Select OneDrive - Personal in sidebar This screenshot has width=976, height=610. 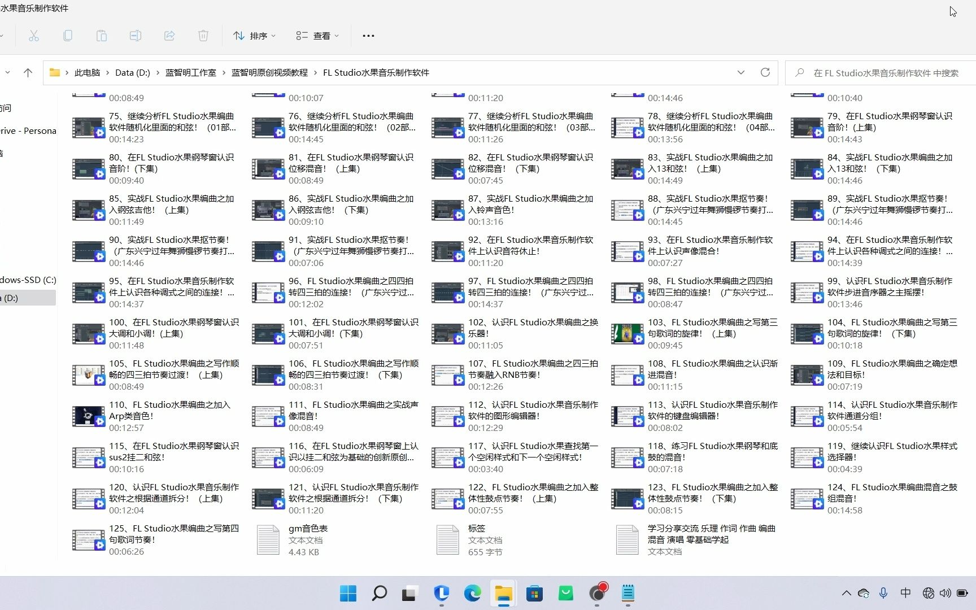[28, 130]
